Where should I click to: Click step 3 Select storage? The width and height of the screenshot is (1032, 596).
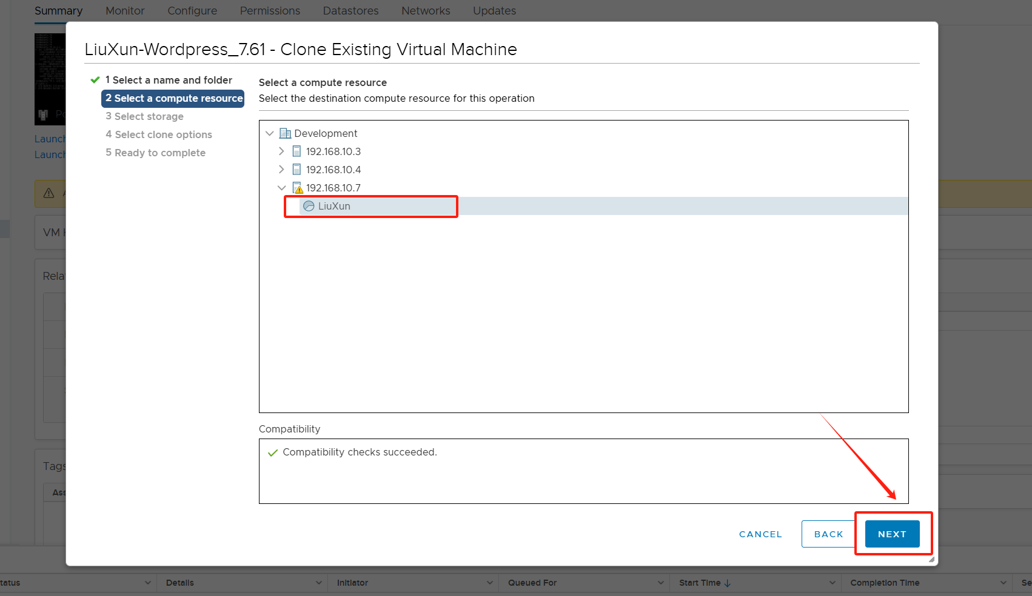pyautogui.click(x=144, y=116)
